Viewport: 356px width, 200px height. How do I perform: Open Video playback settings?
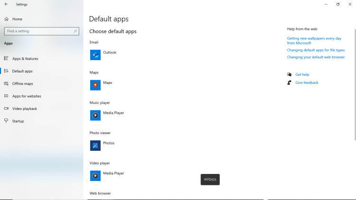(25, 109)
